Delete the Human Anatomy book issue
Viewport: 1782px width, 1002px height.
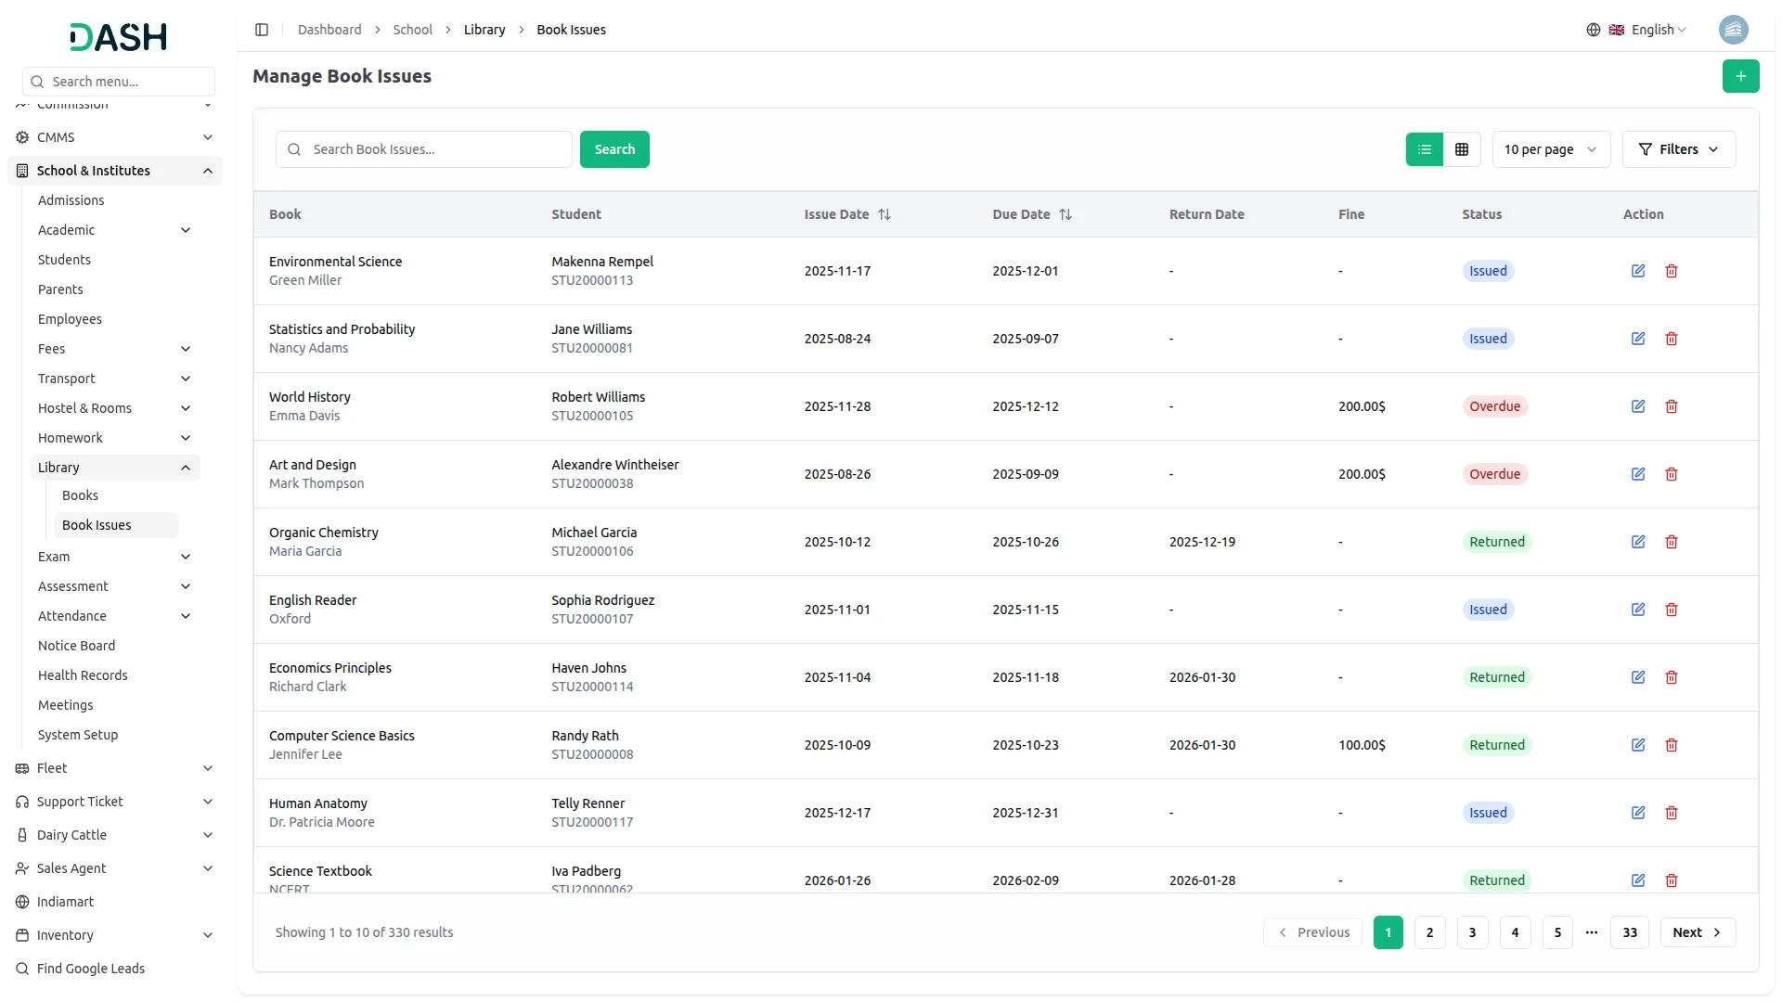[1672, 813]
